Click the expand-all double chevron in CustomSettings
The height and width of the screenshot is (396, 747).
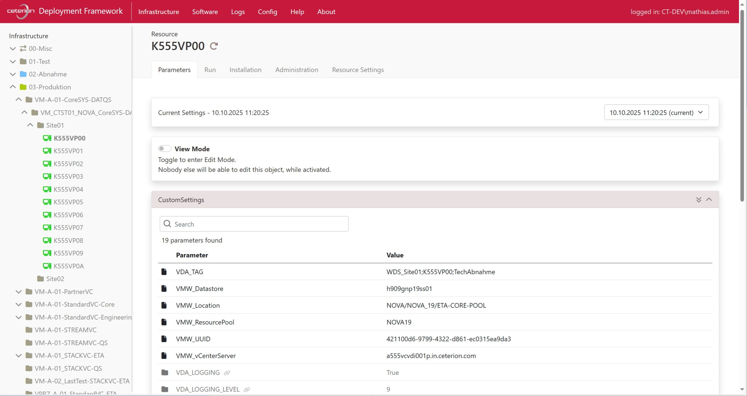point(699,200)
